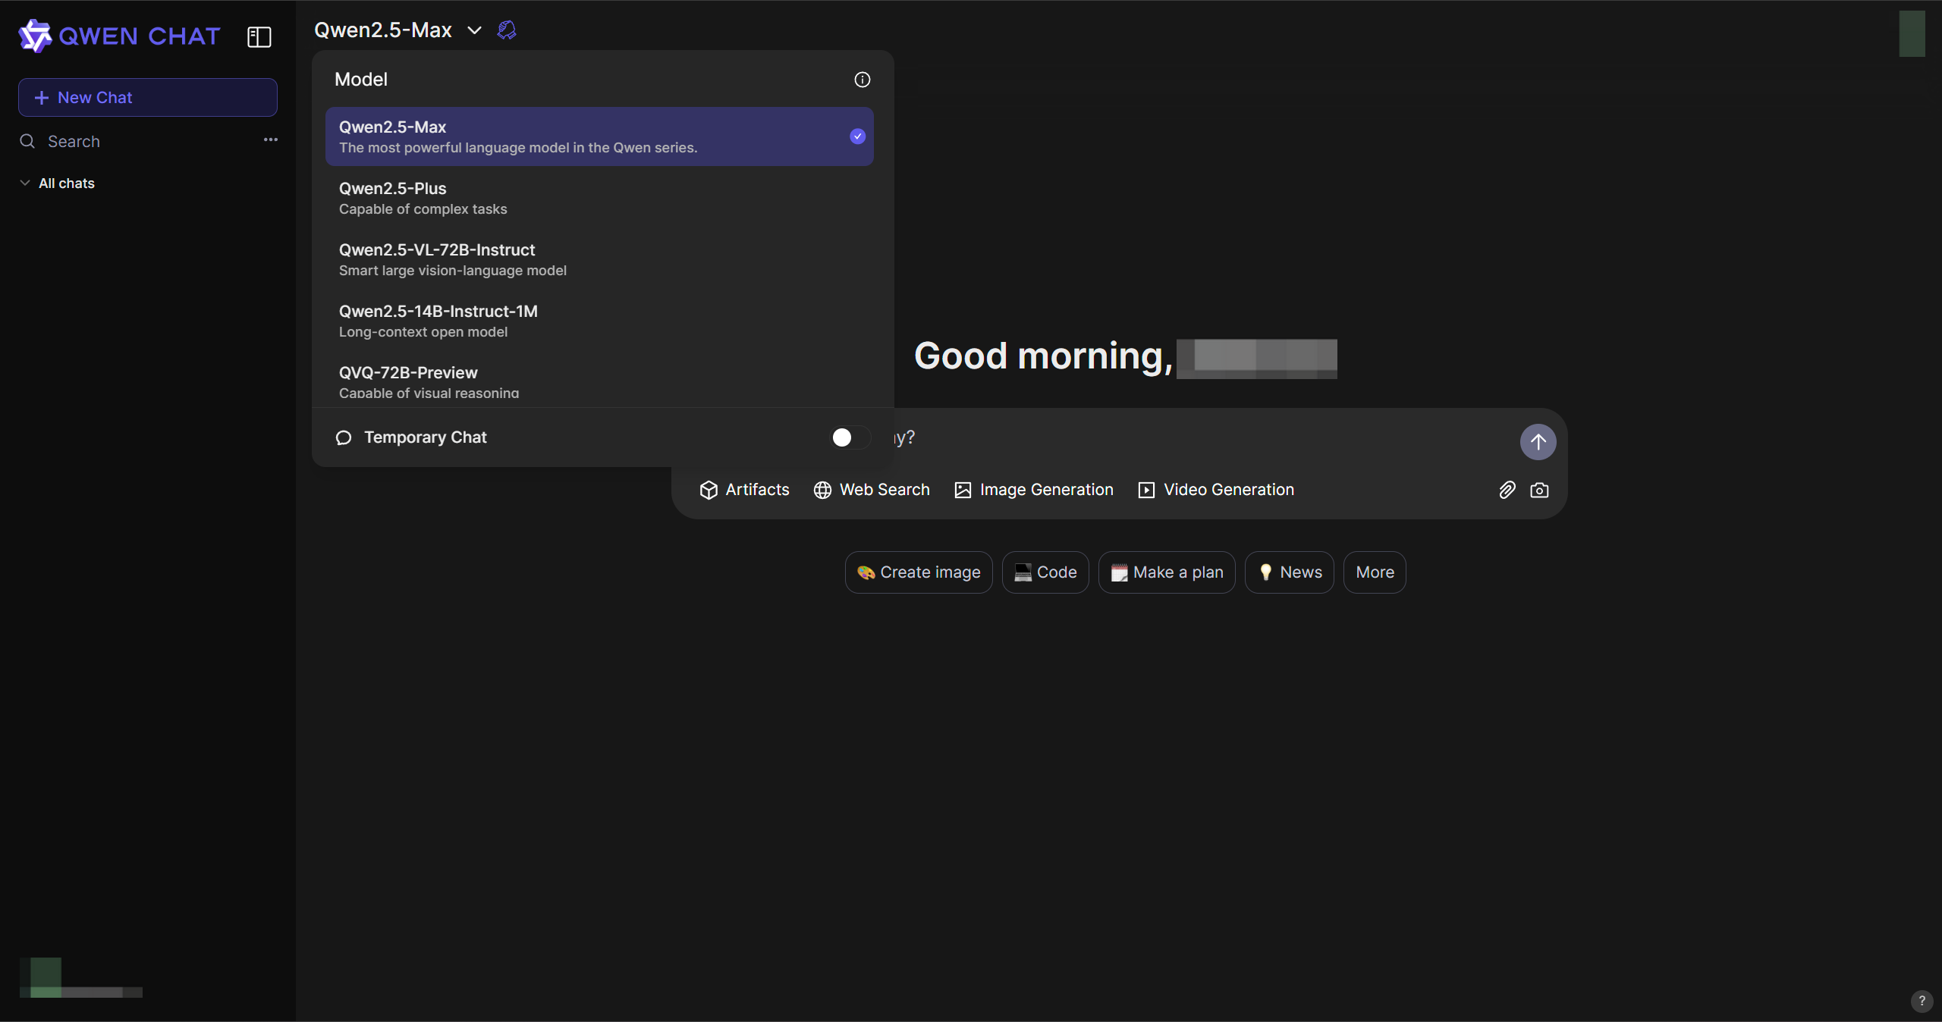Click the Qwen Chat logo
This screenshot has width=1942, height=1022.
(x=119, y=36)
